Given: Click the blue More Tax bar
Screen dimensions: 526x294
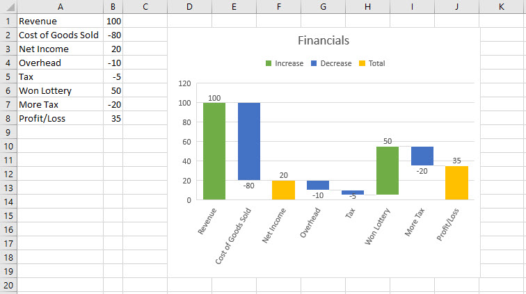Looking at the screenshot, I should 422,156.
